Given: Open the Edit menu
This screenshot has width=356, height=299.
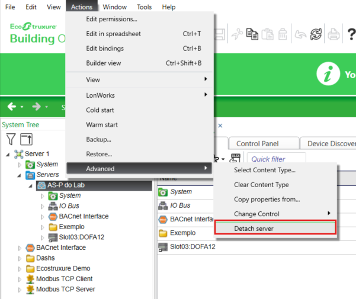Looking at the screenshot, I should [31, 7].
